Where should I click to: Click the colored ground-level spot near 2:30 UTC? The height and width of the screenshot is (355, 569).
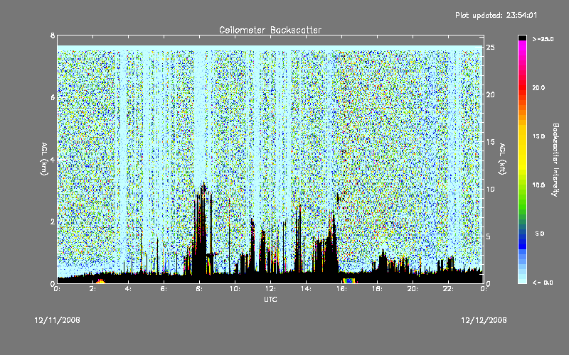[100, 281]
